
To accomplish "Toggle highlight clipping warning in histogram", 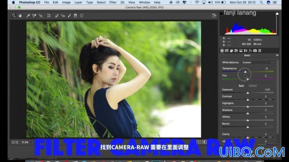I will (277, 13).
